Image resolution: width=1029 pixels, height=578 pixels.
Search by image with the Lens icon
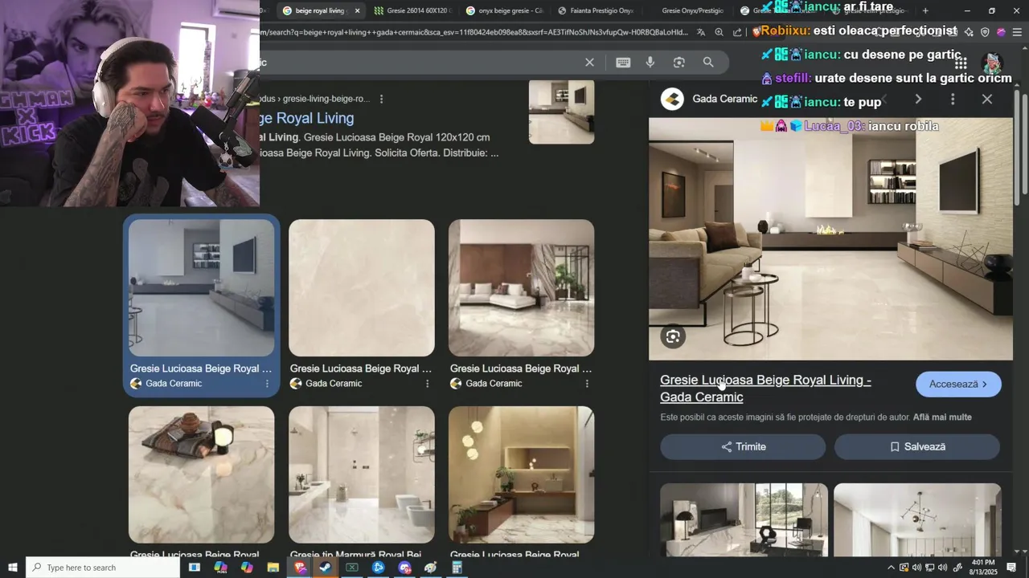point(679,63)
